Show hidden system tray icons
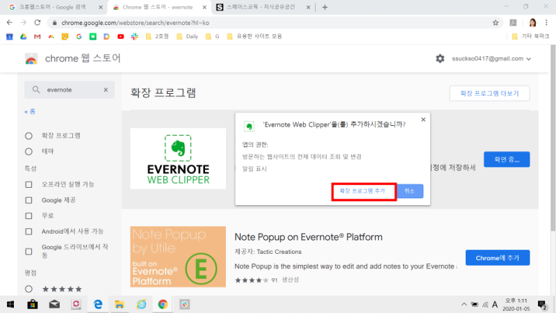Viewport: 556px width, 313px height. pyautogui.click(x=464, y=305)
